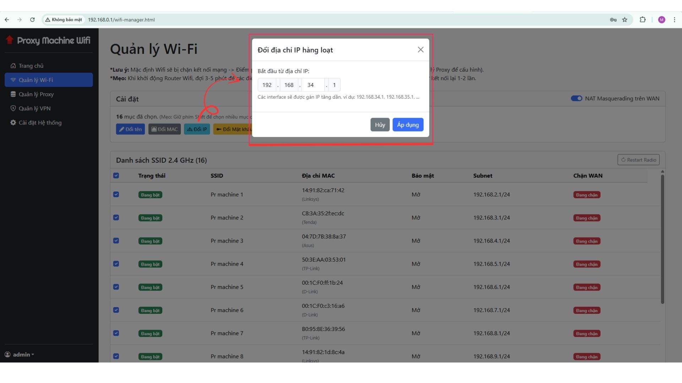Open Trang chủ in the sidebar
The height and width of the screenshot is (383, 682).
(x=49, y=66)
